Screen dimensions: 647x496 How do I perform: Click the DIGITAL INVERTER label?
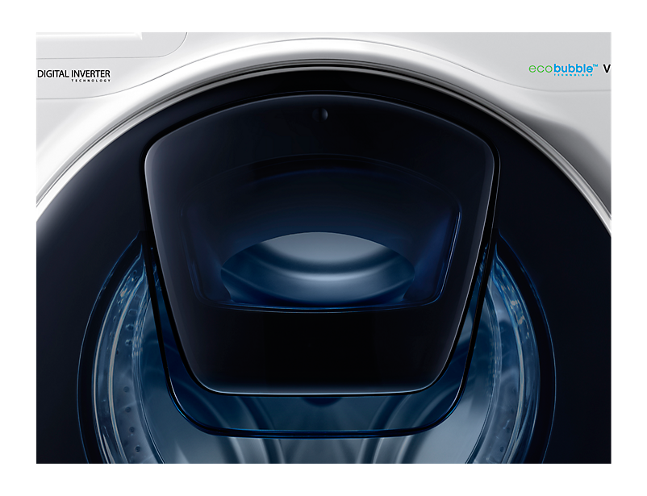tap(73, 73)
